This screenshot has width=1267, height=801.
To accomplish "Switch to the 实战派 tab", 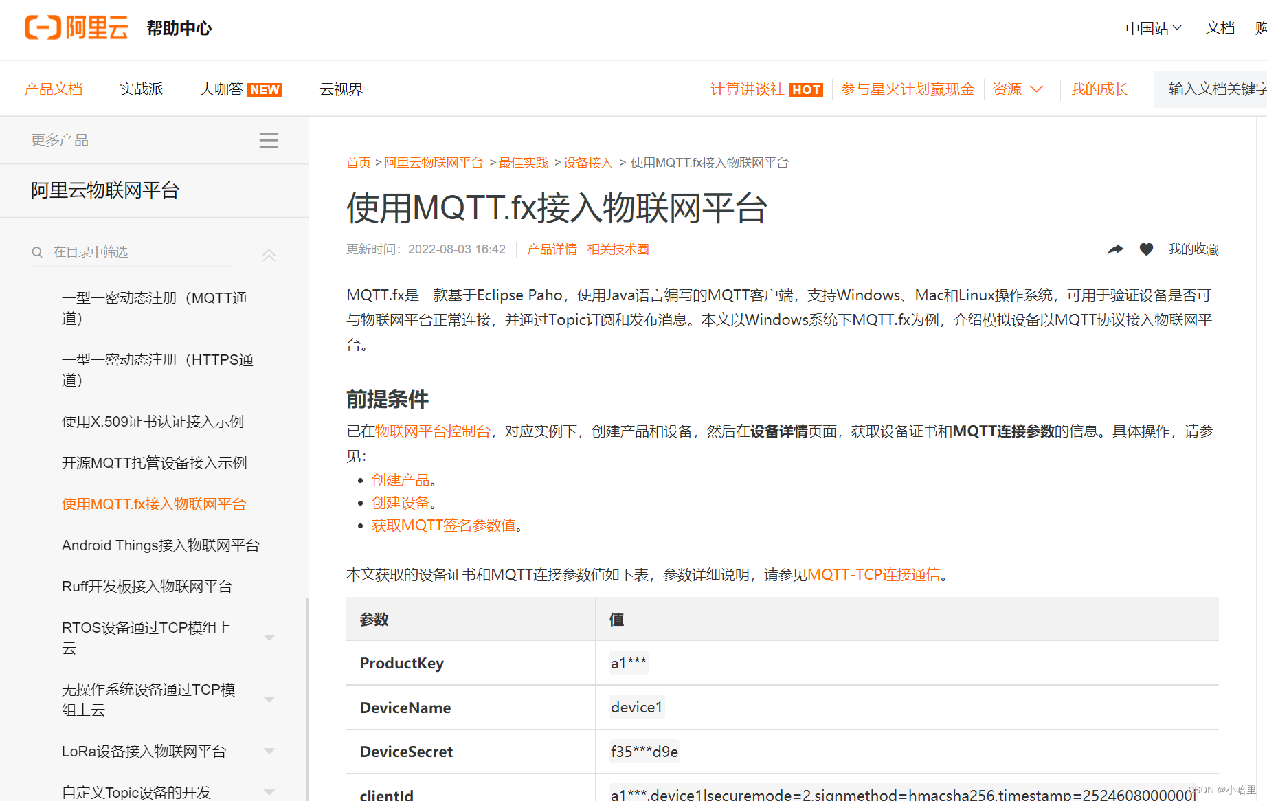I will click(140, 89).
